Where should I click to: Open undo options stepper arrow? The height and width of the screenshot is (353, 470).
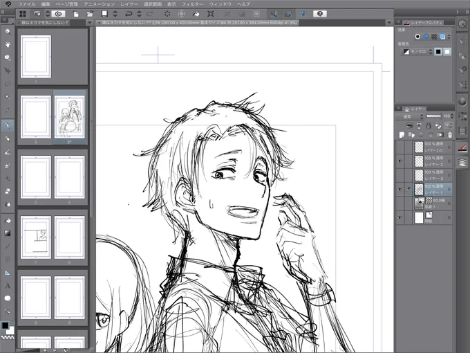click(139, 14)
